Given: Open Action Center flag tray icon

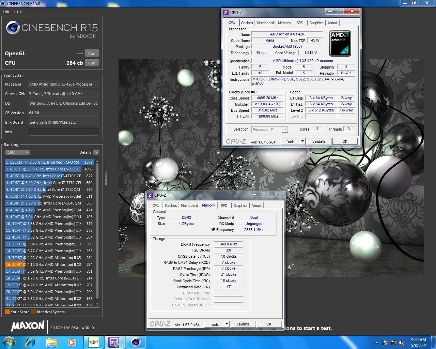Looking at the screenshot, I should click(x=385, y=343).
